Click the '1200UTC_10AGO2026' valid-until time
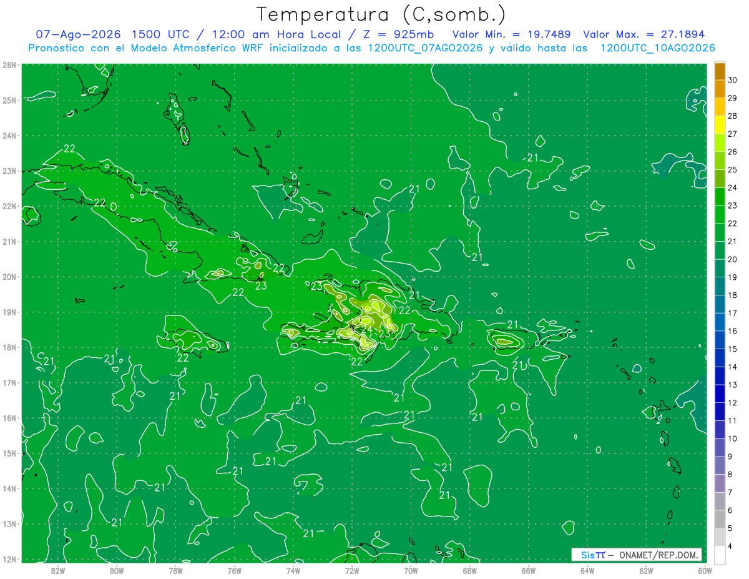Viewport: 749px width, 579px height. point(657,48)
